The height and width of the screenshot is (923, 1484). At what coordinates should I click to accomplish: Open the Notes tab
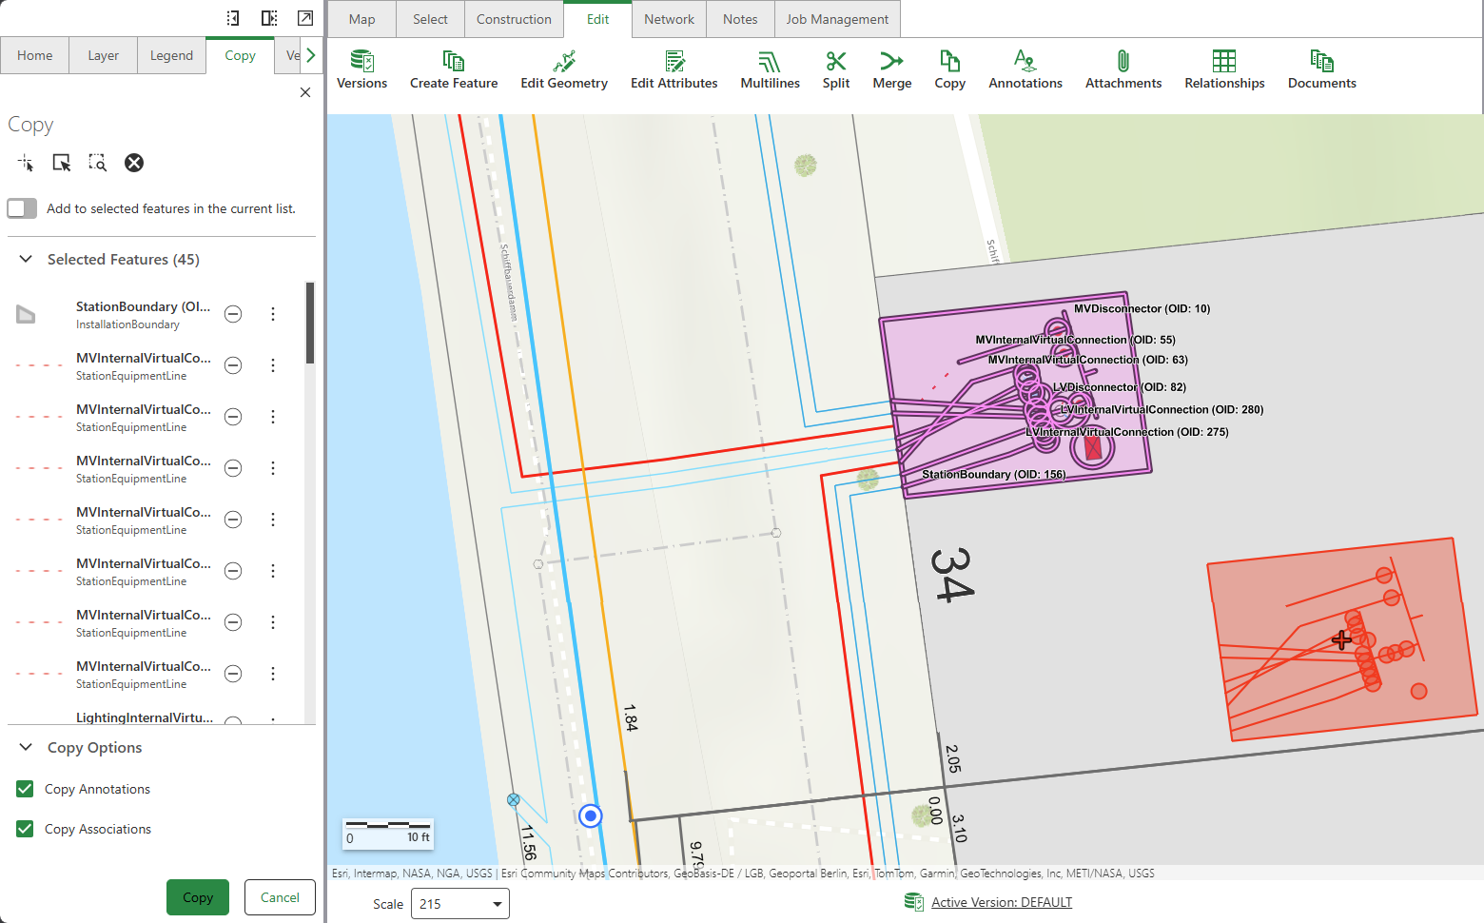click(x=740, y=19)
